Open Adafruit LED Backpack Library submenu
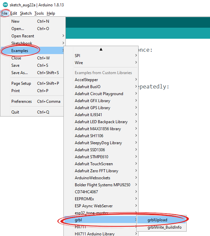 pos(101,122)
